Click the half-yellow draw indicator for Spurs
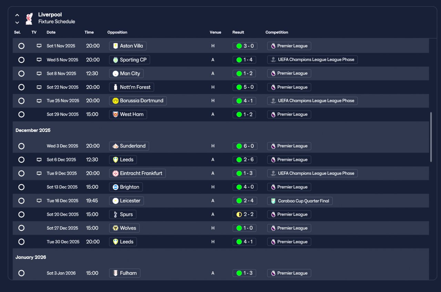Viewport: 441px width, 292px height. (x=239, y=215)
